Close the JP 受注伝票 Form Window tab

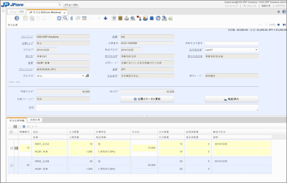(64, 12)
